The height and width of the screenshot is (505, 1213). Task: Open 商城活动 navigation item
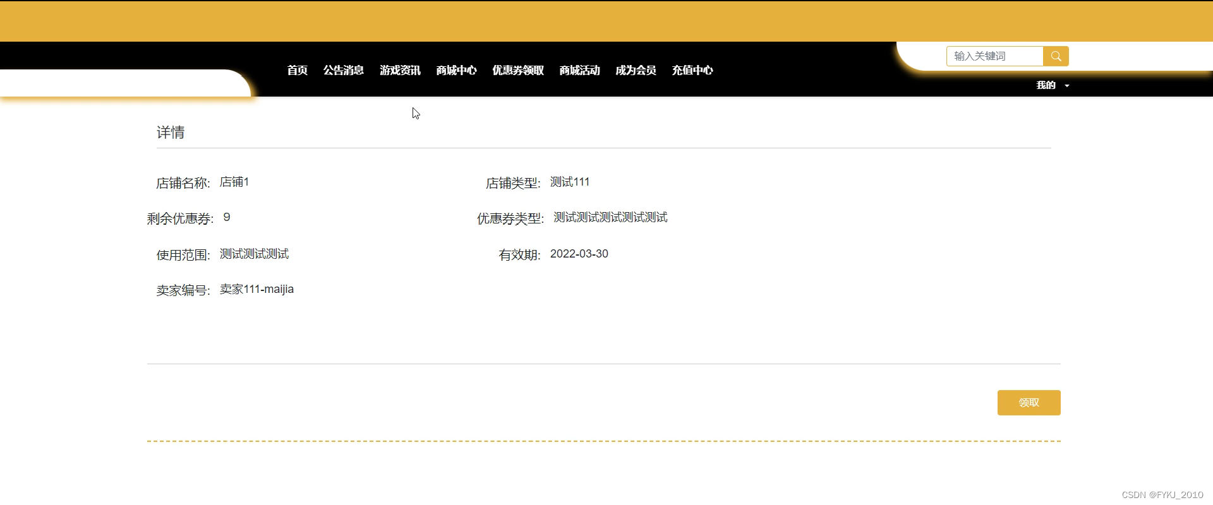[579, 70]
